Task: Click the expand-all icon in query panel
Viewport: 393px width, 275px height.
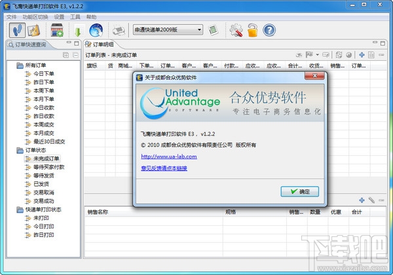Action: (x=66, y=55)
